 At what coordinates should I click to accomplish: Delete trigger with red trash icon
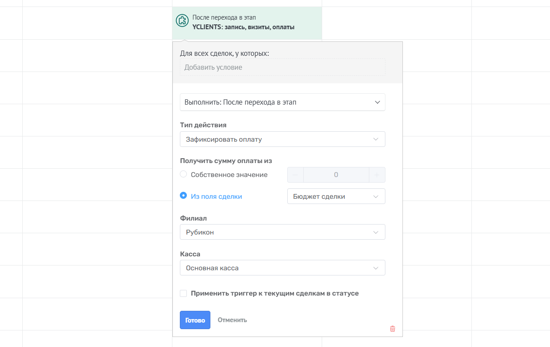click(392, 329)
